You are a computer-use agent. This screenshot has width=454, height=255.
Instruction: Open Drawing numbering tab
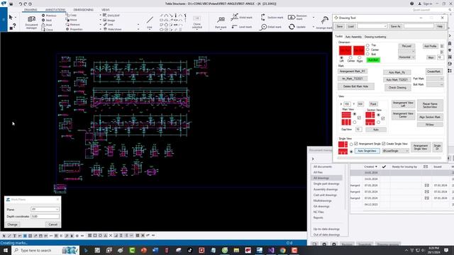tap(375, 37)
